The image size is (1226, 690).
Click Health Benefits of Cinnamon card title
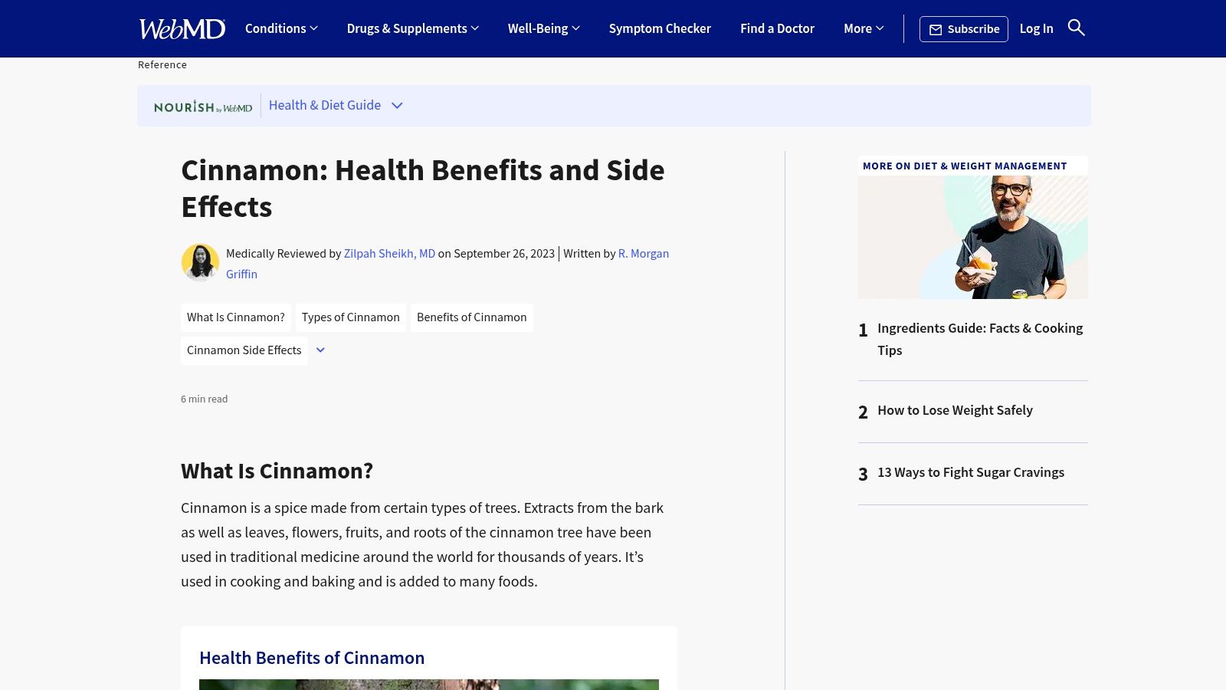(312, 658)
